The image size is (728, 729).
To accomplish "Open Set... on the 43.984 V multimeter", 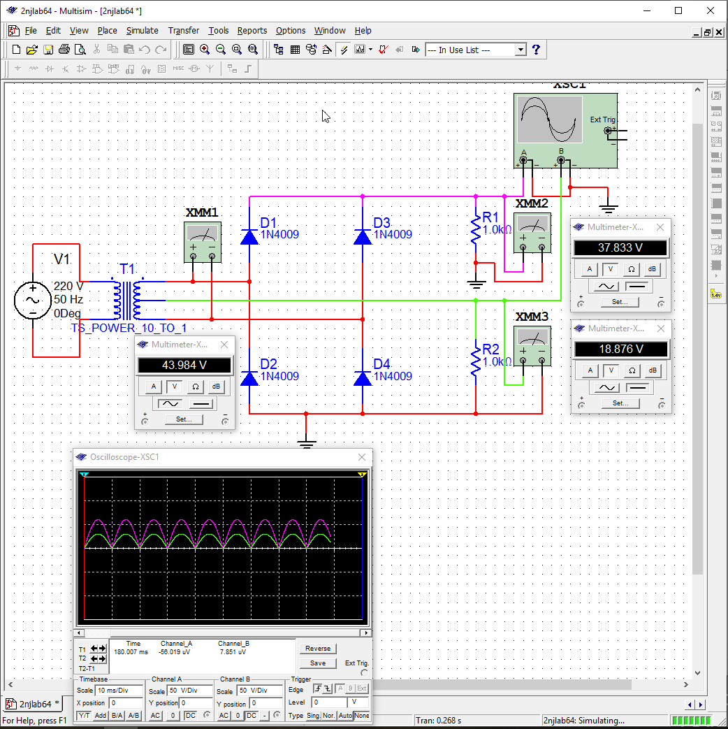I will [184, 419].
